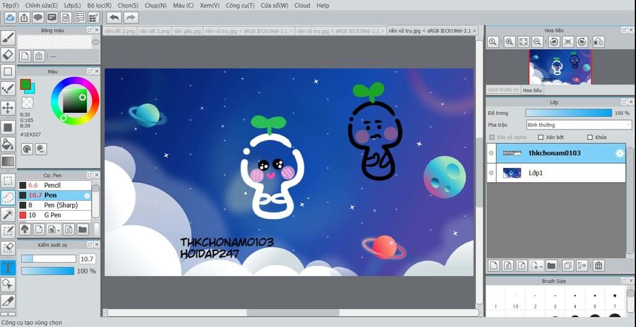Click the brush size slider bar

tap(48, 259)
